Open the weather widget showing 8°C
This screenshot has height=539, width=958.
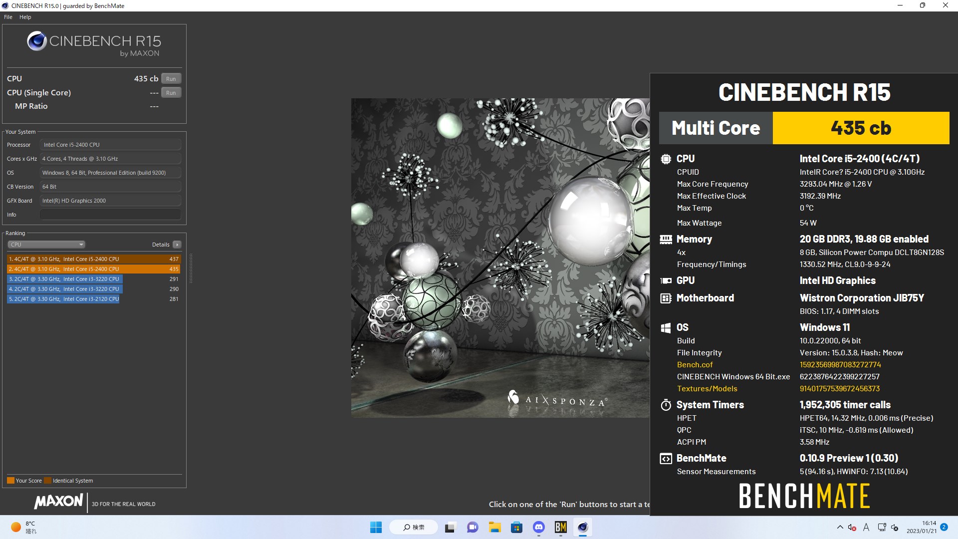click(x=23, y=527)
